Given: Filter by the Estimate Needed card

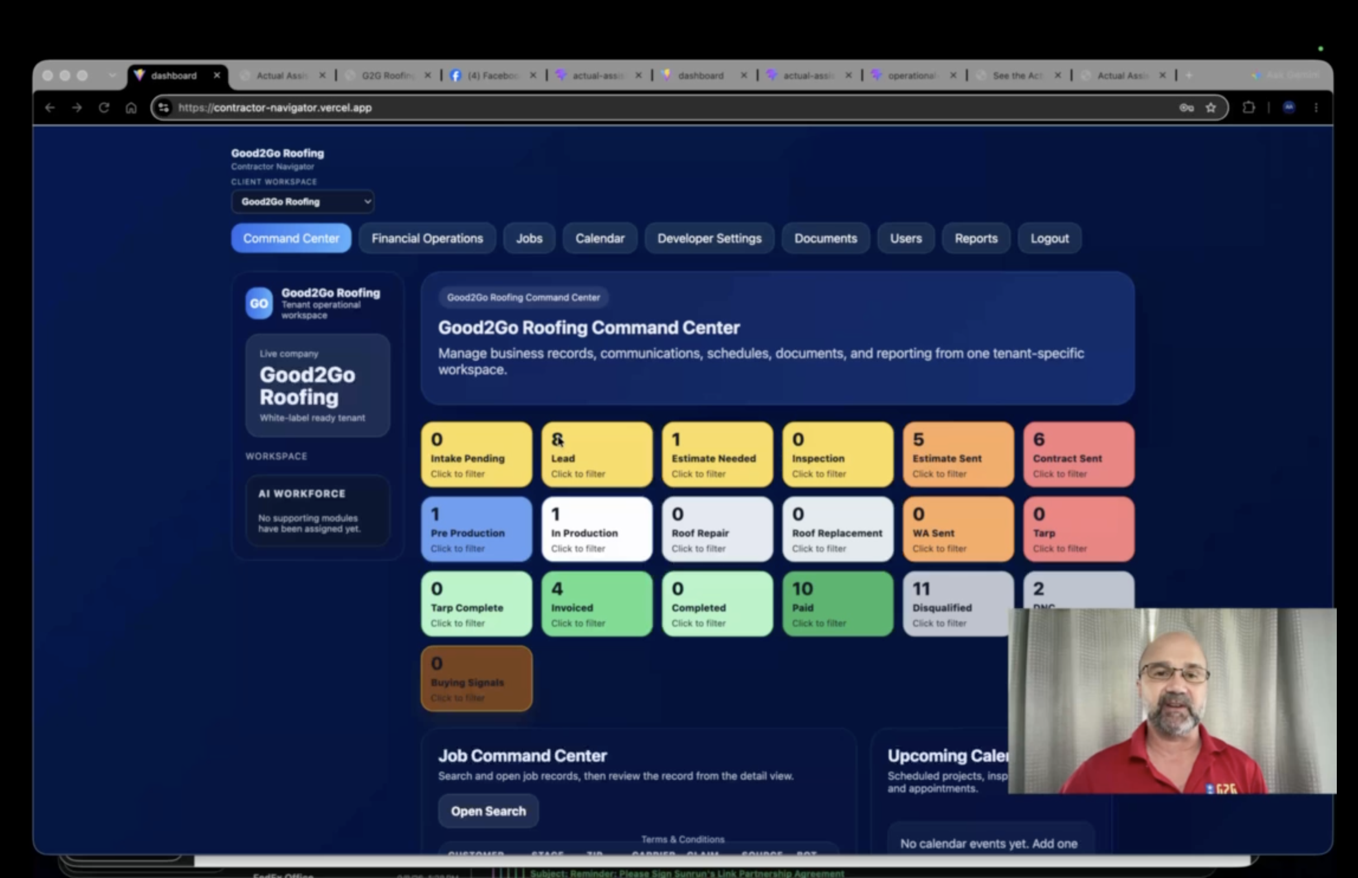Looking at the screenshot, I should [x=718, y=454].
